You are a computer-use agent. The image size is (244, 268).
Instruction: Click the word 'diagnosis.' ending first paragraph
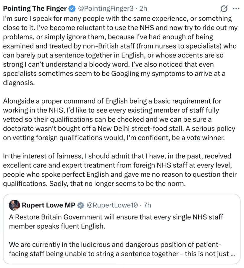(19, 83)
